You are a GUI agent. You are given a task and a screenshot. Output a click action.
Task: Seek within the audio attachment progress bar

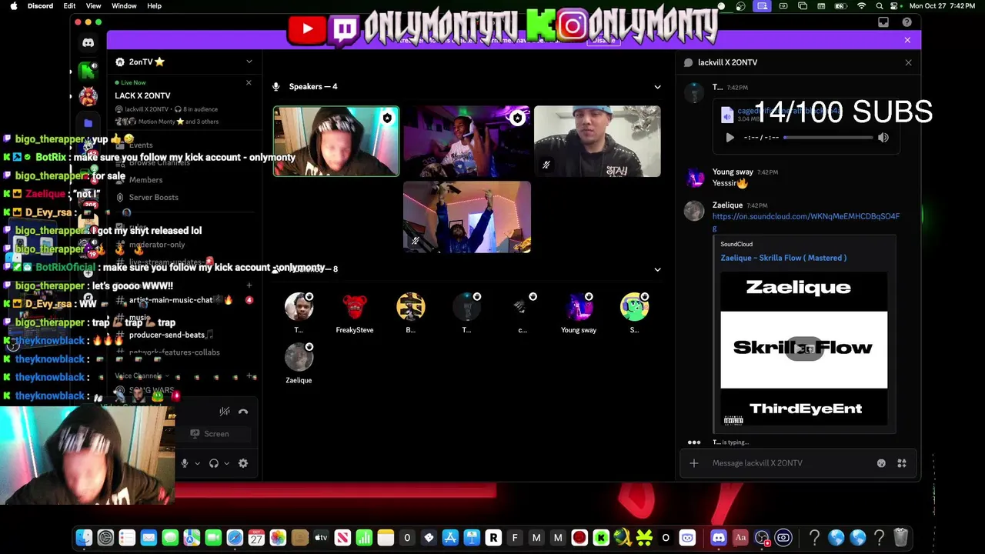828,138
